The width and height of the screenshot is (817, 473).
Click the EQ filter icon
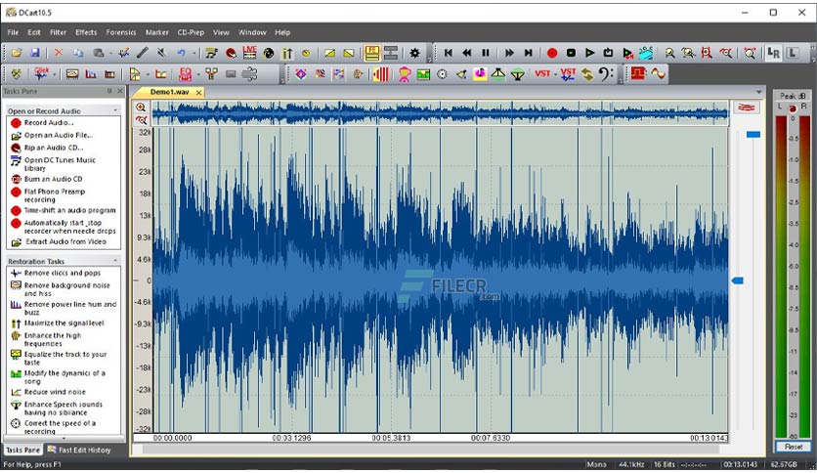pos(186,74)
